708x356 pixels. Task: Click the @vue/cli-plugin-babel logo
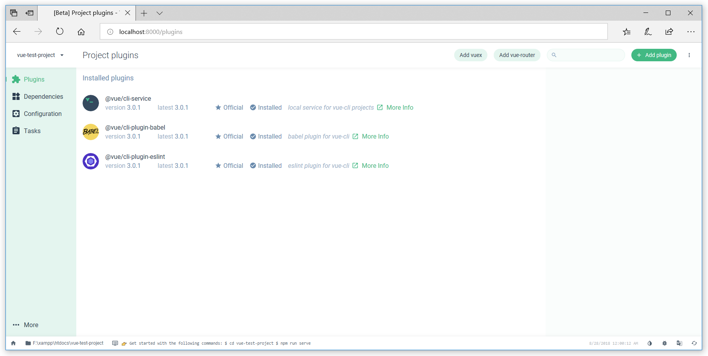(x=91, y=132)
